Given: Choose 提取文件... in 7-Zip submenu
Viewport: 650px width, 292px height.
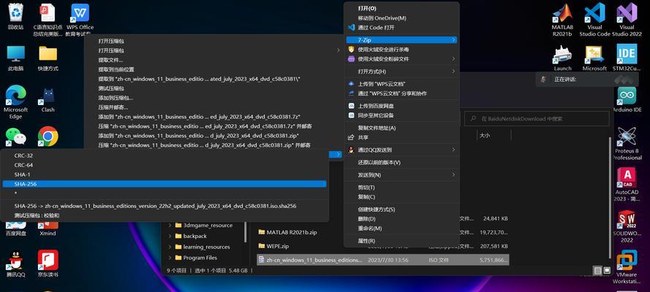Looking at the screenshot, I should 213,60.
